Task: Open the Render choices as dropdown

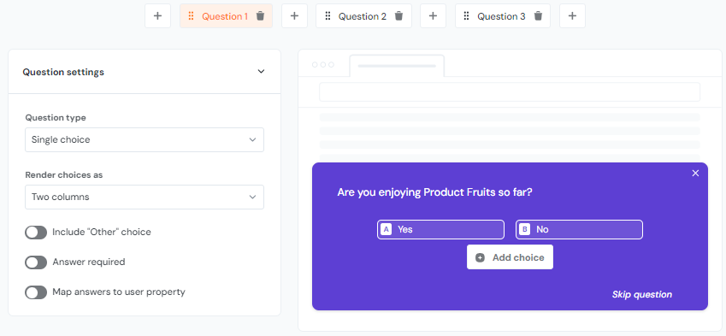Action: coord(145,197)
